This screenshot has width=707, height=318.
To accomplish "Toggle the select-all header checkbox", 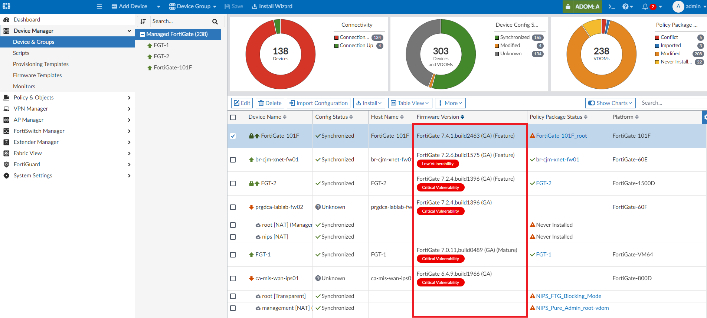I will point(233,117).
